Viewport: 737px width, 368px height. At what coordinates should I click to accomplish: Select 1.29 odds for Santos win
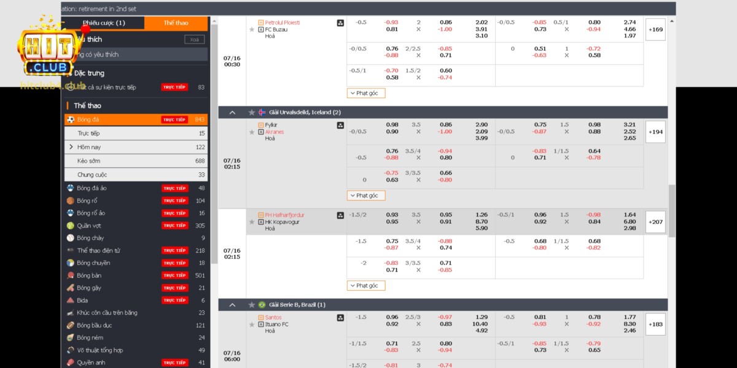click(482, 317)
